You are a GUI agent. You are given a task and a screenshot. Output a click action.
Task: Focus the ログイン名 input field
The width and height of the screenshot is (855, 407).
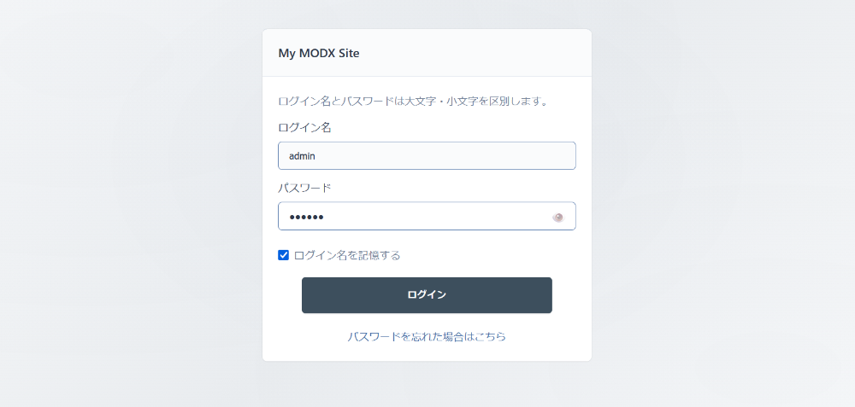[x=427, y=156]
